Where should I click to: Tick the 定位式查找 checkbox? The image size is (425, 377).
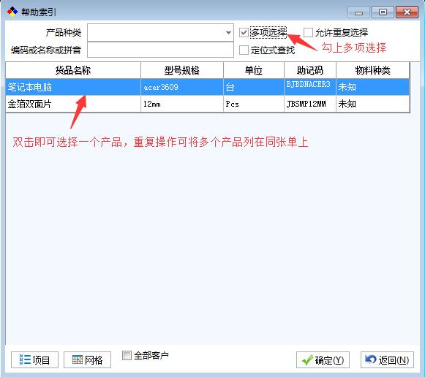pyautogui.click(x=244, y=50)
